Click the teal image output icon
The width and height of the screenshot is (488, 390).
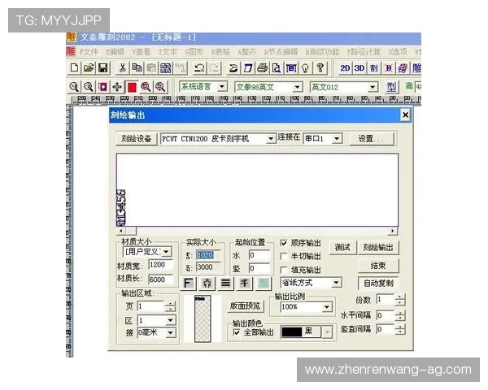pyautogui.click(x=263, y=284)
